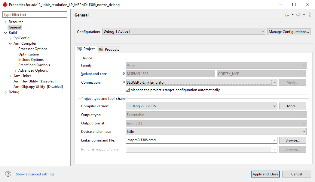This screenshot has height=182, width=315.
Task: Click info icon beside Connection label
Action: [124, 82]
